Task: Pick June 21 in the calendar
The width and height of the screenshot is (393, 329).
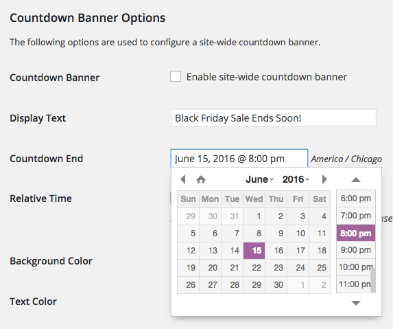Action: pyautogui.click(x=232, y=268)
